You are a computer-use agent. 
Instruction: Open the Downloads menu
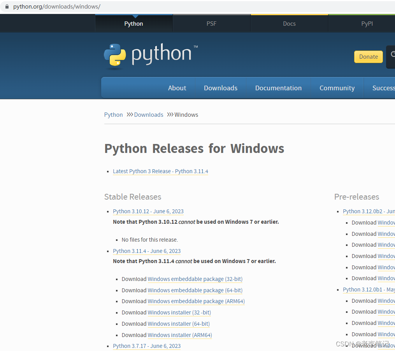220,88
